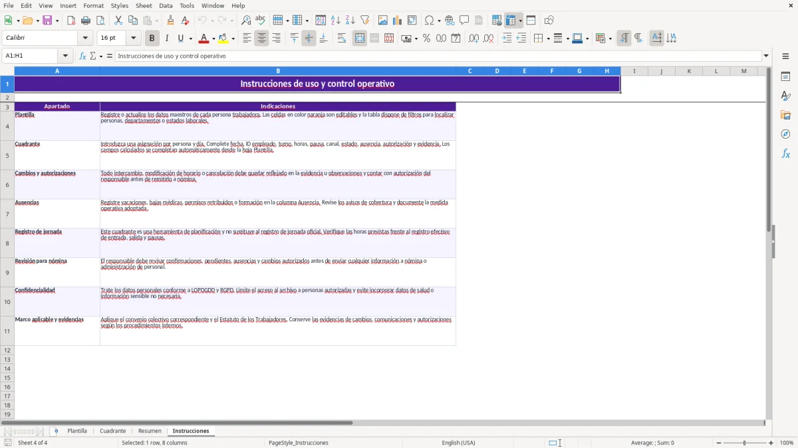Open the Format menu
The image size is (798, 448).
(x=93, y=5)
